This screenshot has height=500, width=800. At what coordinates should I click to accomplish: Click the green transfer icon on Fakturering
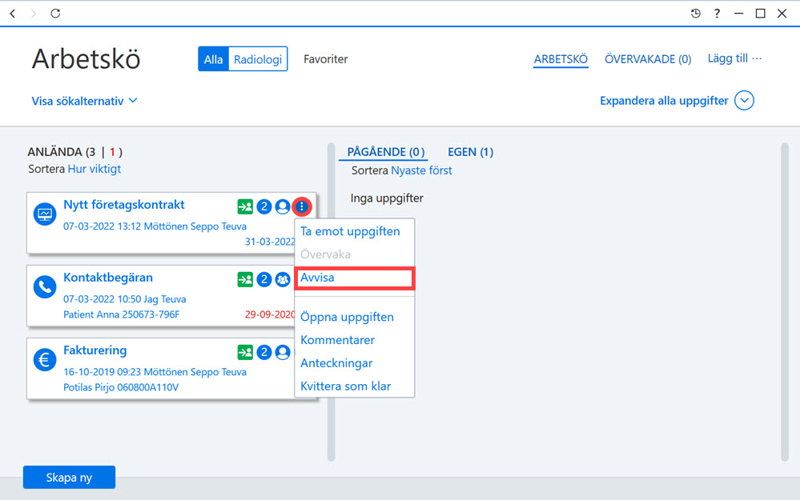click(245, 352)
